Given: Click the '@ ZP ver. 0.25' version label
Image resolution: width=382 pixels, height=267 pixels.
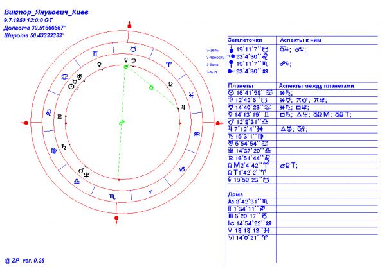Looking at the screenshot, I should [24, 261].
